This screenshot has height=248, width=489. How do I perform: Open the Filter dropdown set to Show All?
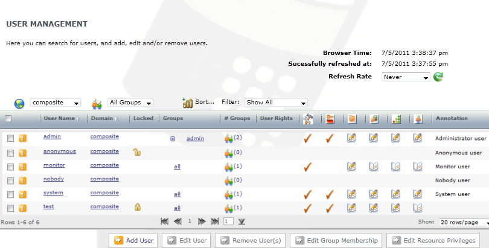(276, 102)
